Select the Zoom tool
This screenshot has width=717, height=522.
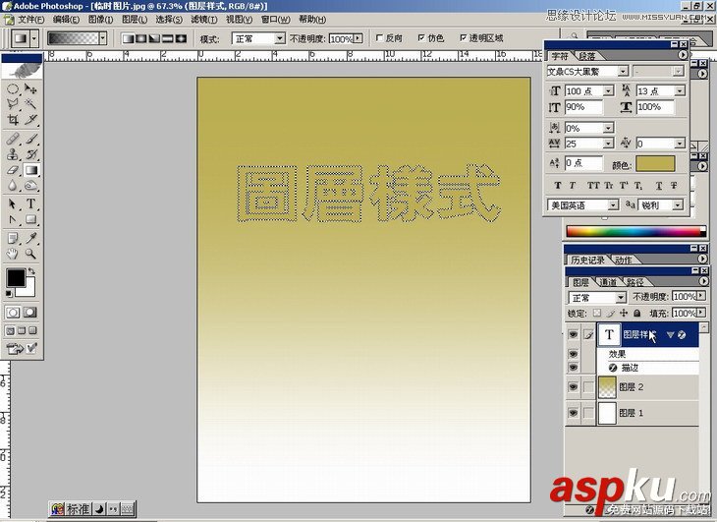pyautogui.click(x=30, y=254)
